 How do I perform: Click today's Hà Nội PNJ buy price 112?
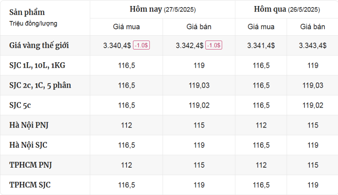point(127,125)
